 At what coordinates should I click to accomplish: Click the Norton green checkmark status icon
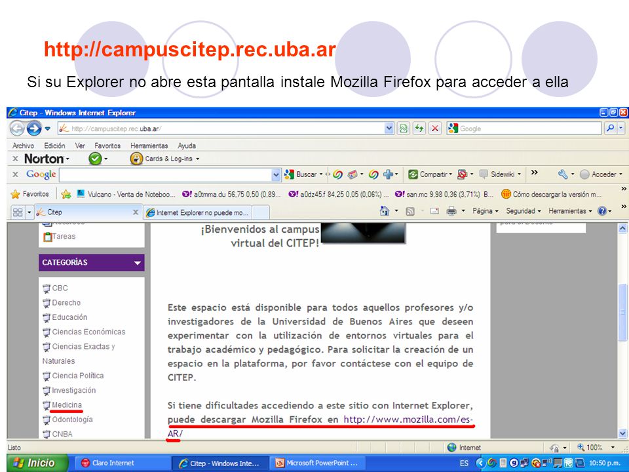tap(95, 159)
